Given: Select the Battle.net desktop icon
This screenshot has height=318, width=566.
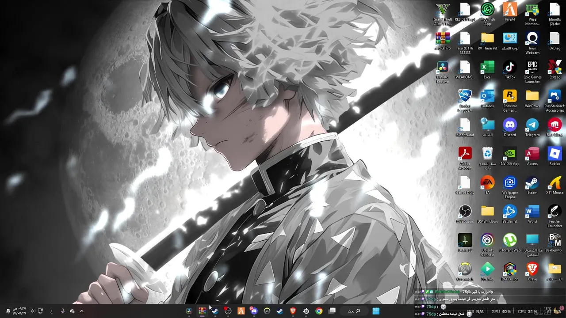Looking at the screenshot, I should 510,215.
